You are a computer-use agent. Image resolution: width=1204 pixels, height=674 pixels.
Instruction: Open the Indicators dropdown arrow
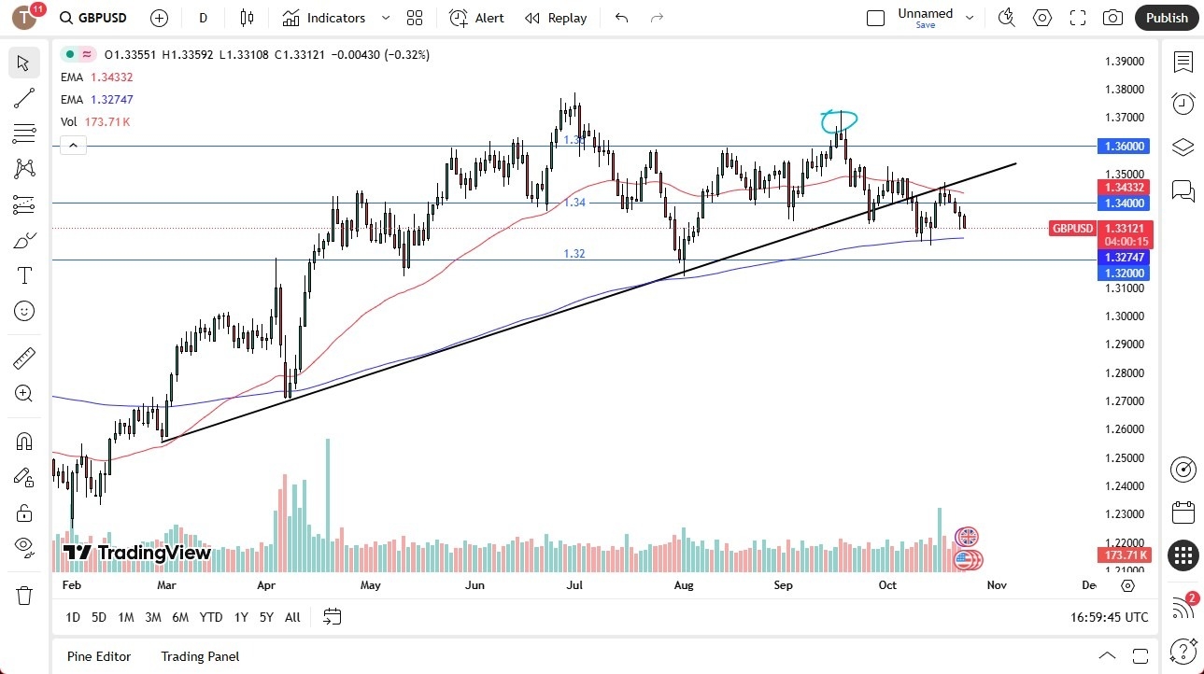click(384, 17)
